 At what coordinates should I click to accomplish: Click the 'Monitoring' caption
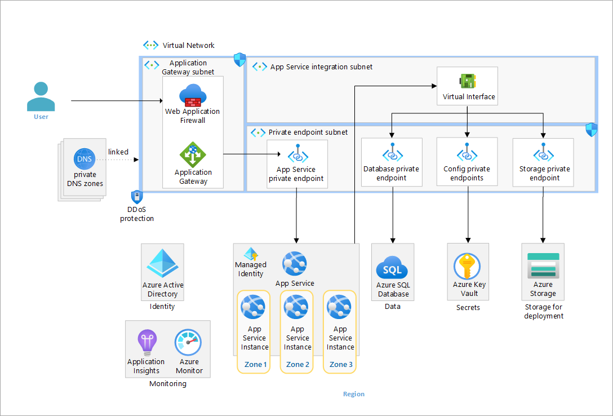[168, 383]
